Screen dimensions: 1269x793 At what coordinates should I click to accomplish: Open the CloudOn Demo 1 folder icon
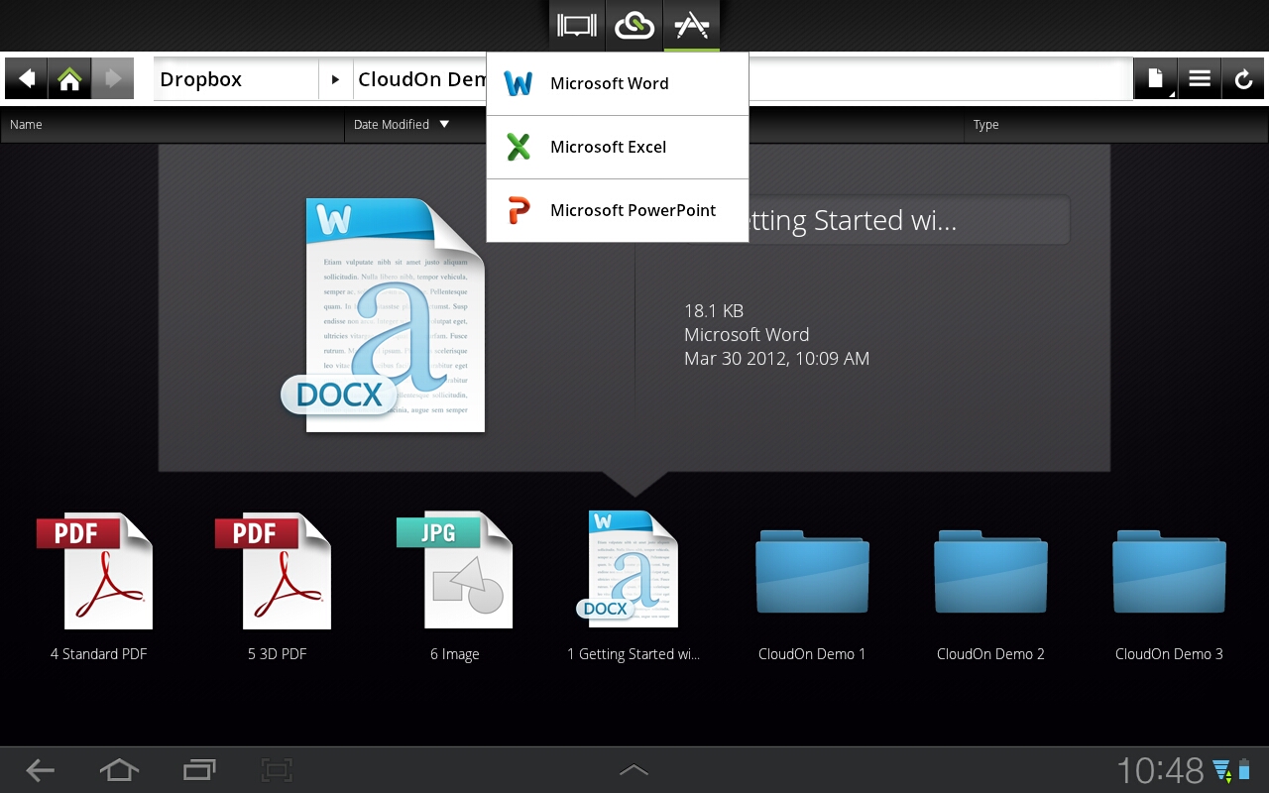pos(812,571)
